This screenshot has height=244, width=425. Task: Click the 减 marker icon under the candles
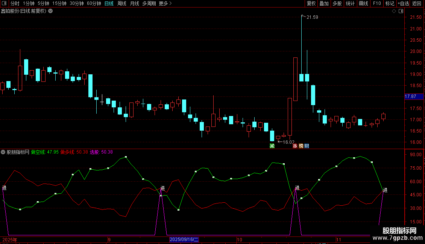[x=272, y=146]
